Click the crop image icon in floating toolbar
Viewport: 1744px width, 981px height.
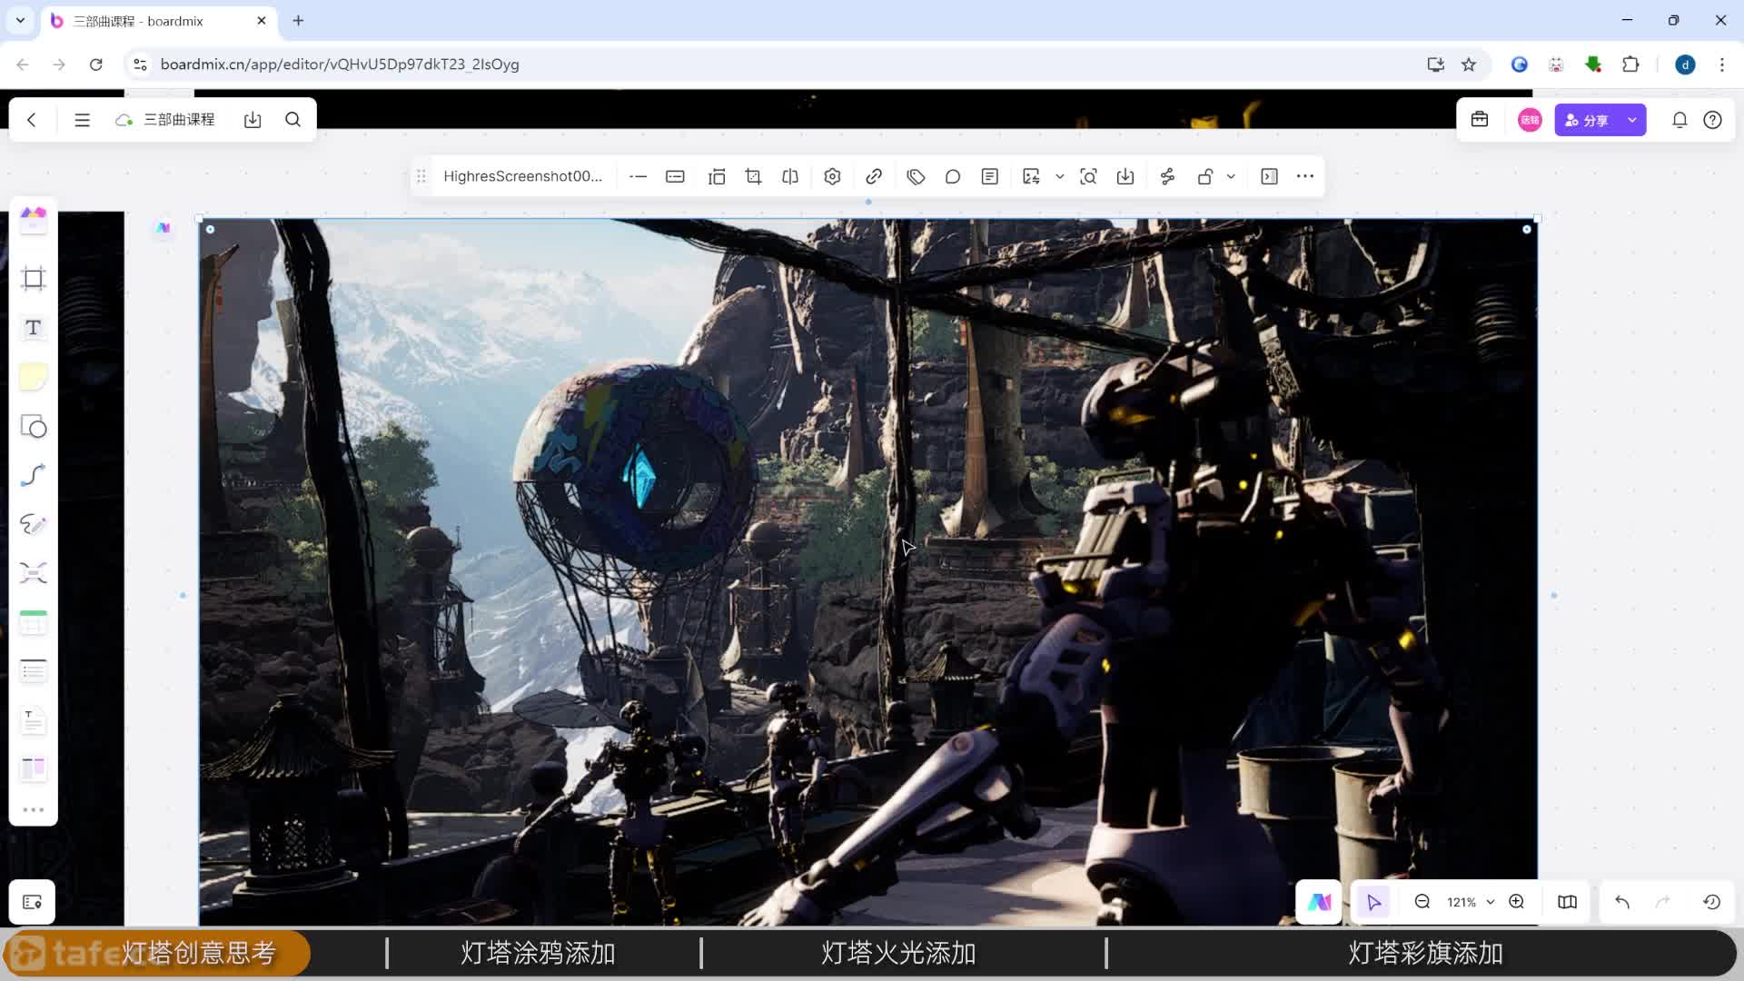[753, 176]
